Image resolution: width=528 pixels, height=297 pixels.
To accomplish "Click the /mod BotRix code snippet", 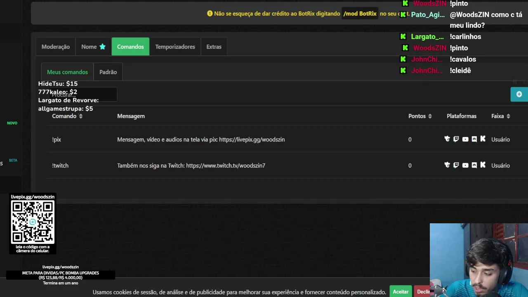I will 360,14.
